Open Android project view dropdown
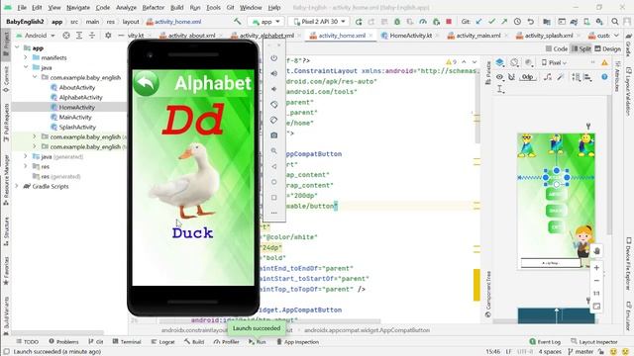634x356 pixels. coord(36,36)
